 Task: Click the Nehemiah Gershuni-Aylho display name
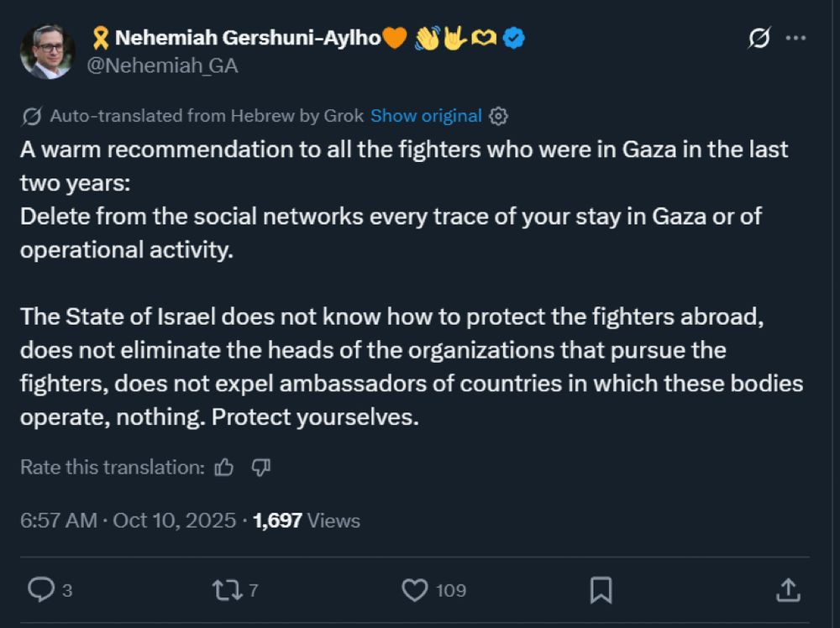[248, 38]
